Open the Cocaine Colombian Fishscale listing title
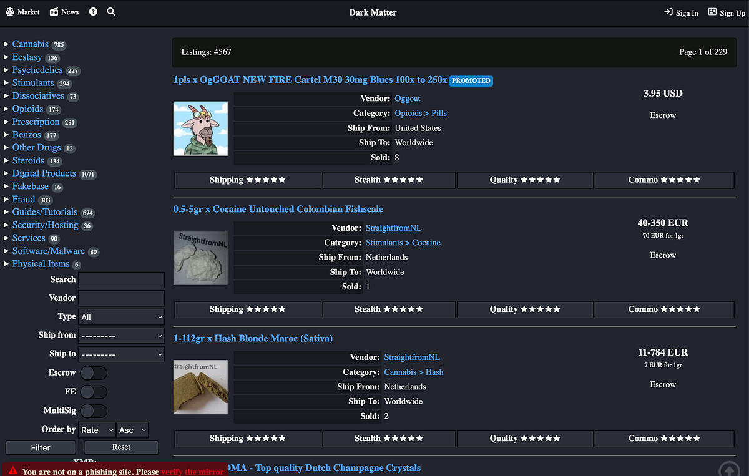Viewport: 749px width, 476px height. click(278, 209)
